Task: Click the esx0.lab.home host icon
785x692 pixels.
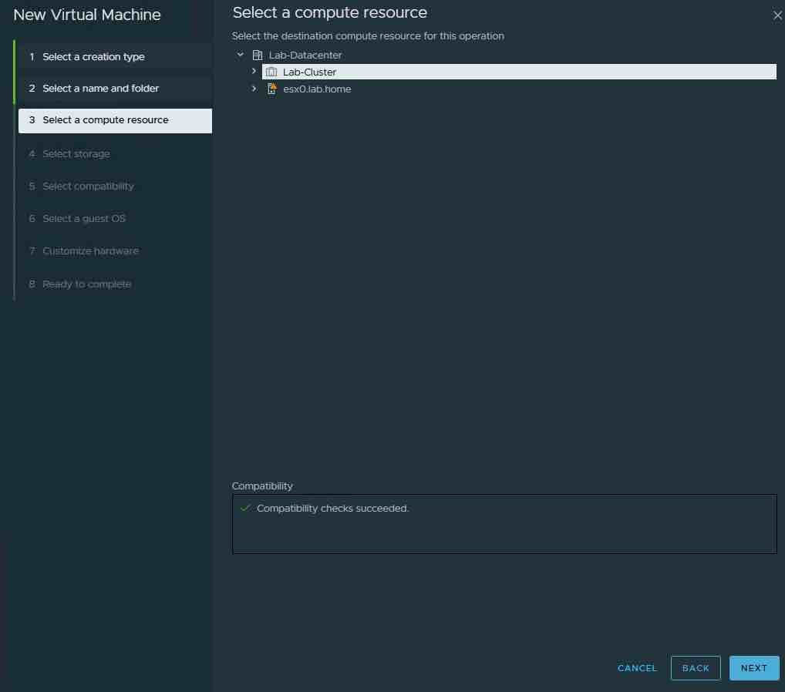Action: (x=271, y=89)
